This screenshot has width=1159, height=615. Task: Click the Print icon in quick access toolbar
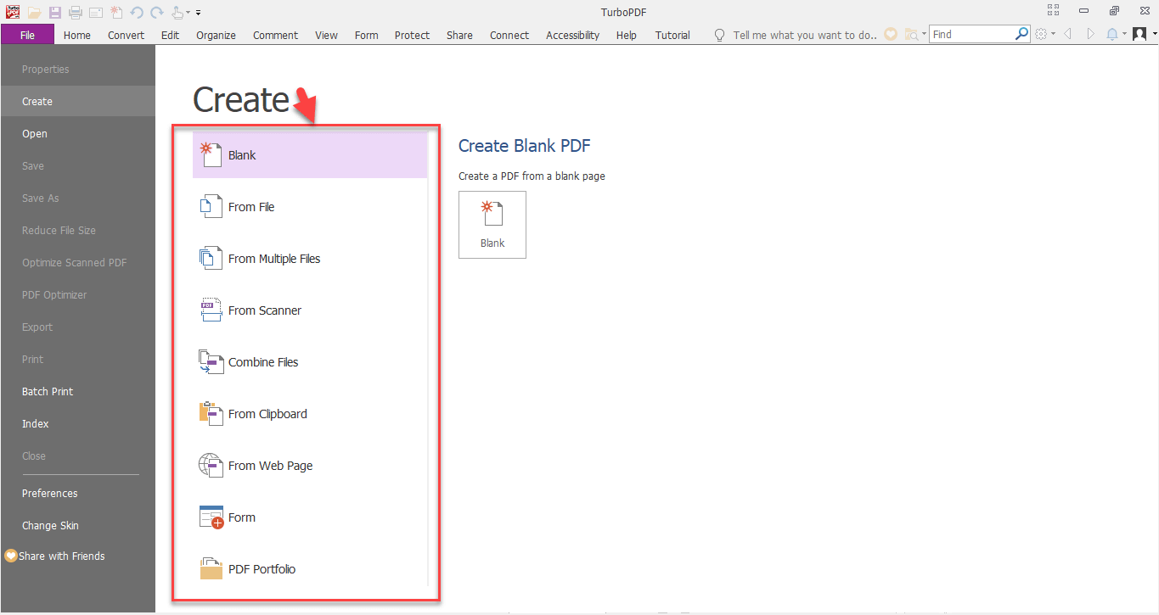[75, 12]
